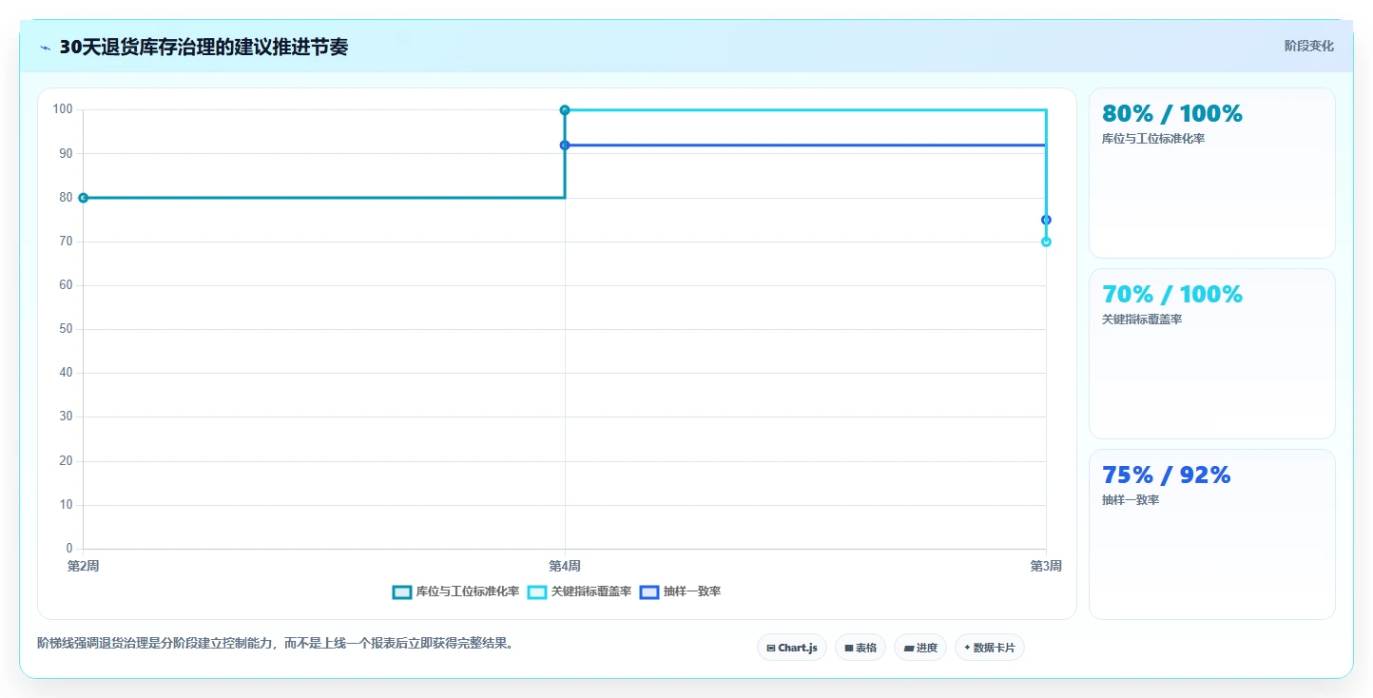Click the lightning icon beside the title

[x=45, y=48]
